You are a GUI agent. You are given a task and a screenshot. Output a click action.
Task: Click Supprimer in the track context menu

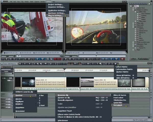tap(20, 108)
